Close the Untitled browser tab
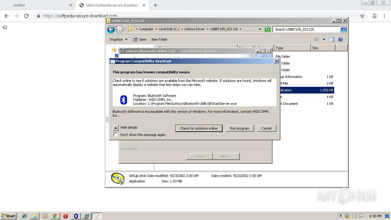391x220 pixels. [x=71, y=5]
